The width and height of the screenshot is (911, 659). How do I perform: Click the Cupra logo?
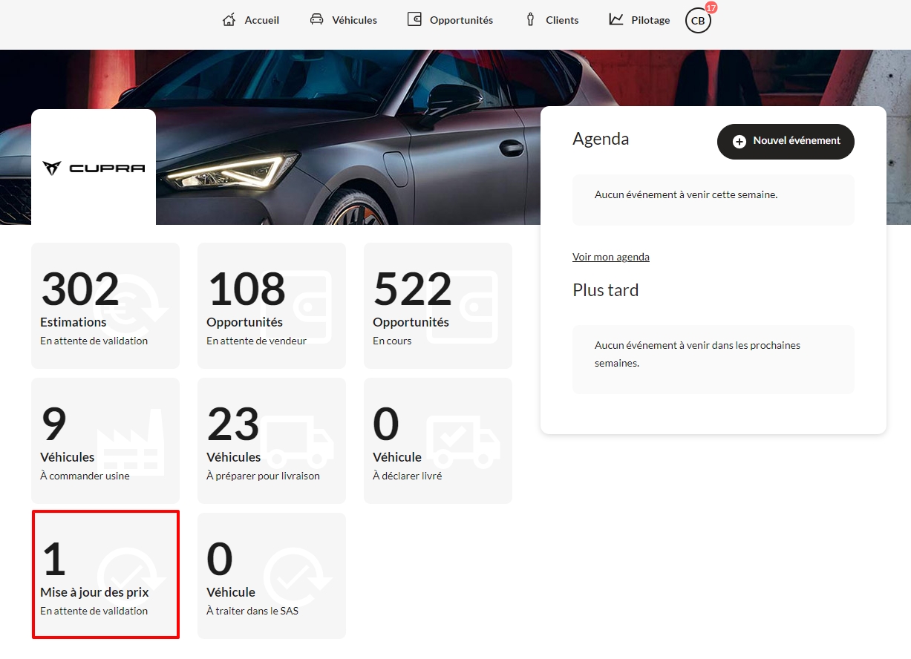tap(94, 168)
